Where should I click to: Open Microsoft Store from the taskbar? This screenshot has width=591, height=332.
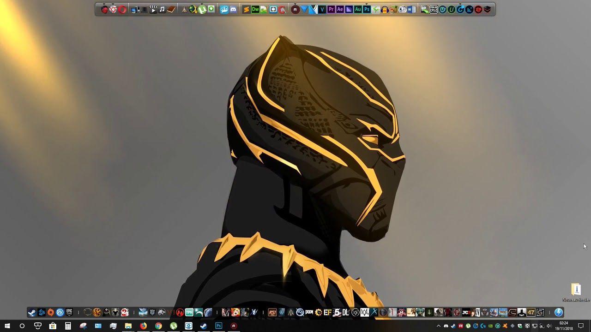tap(53, 326)
